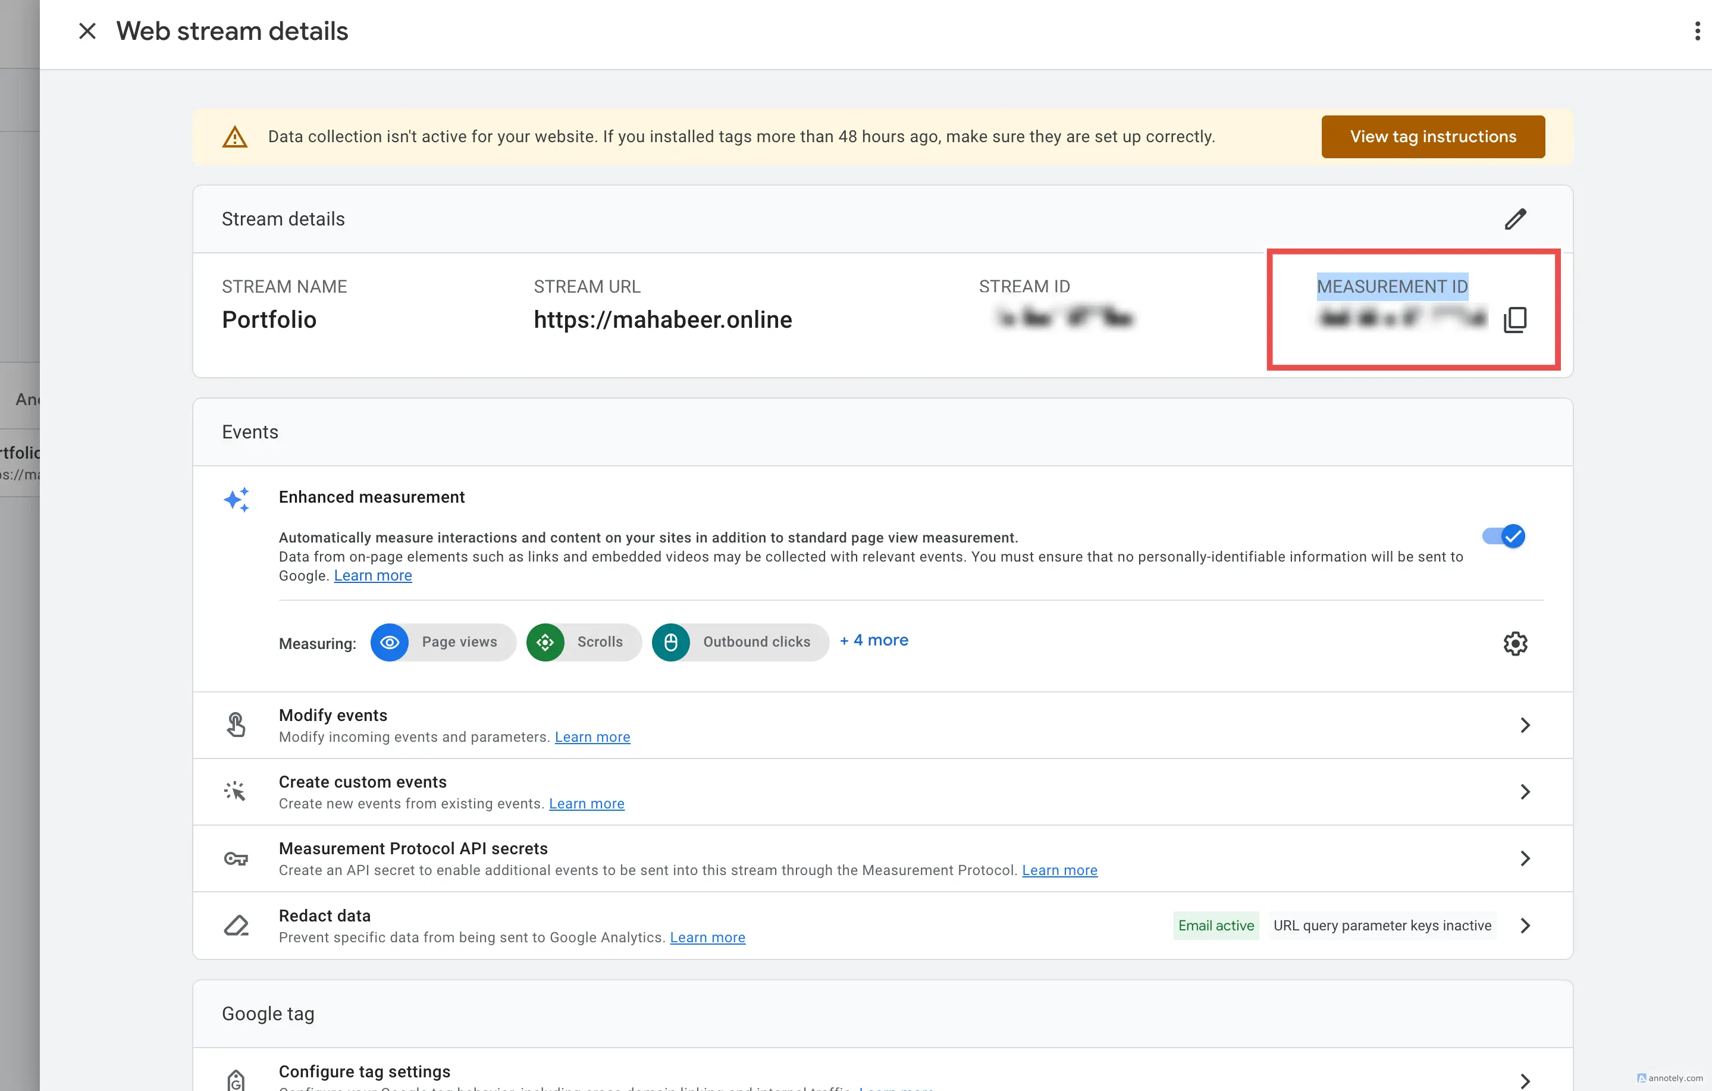Open enhanced measurement settings gear
This screenshot has height=1091, width=1712.
pyautogui.click(x=1515, y=643)
